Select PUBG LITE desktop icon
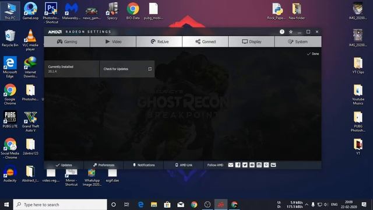373x210 pixels. click(x=10, y=120)
